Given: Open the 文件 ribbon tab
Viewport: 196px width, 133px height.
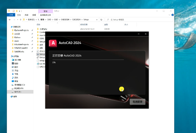Looking at the screenshot, I should click(11, 15).
